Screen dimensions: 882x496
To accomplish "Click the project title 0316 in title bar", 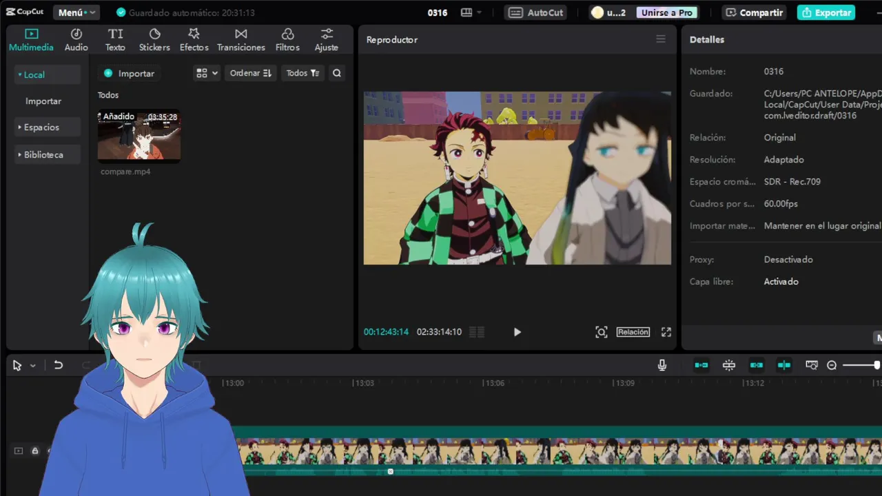I will 438,12.
